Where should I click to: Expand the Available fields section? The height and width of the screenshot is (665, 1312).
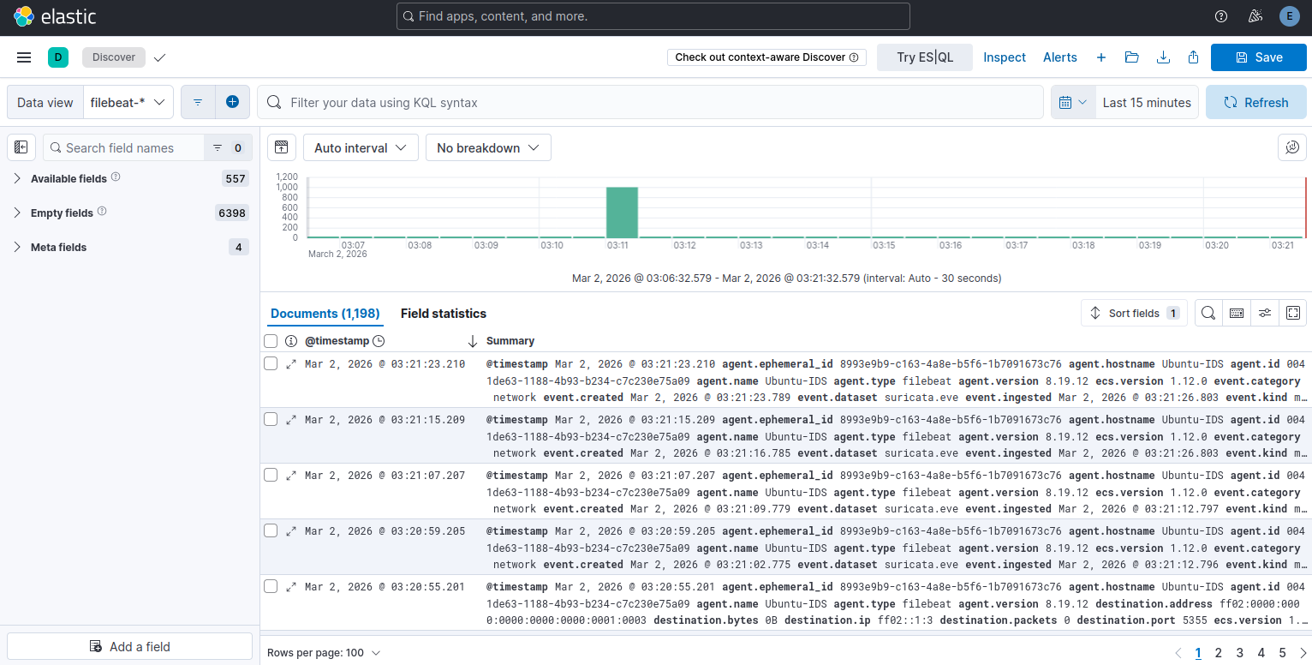click(x=15, y=178)
